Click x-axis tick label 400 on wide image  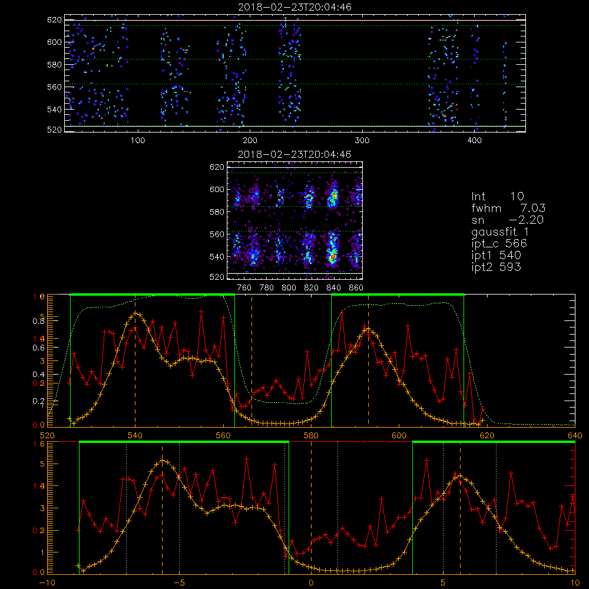pos(474,141)
